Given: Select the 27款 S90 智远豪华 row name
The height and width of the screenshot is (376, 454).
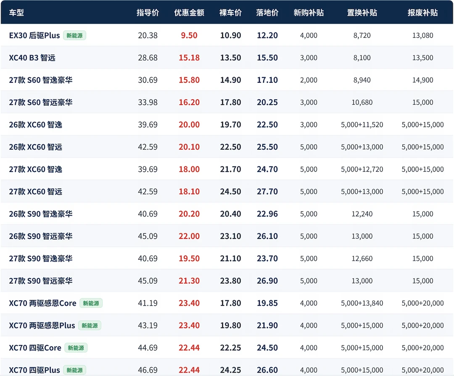Looking at the screenshot, I should 41,281.
